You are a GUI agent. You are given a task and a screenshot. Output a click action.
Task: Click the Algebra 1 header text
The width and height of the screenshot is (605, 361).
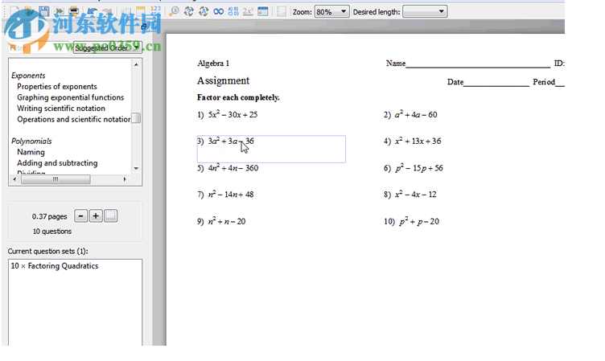tap(213, 64)
